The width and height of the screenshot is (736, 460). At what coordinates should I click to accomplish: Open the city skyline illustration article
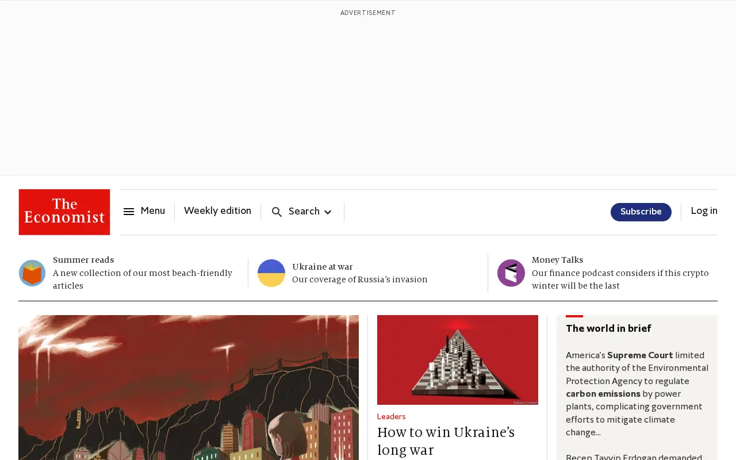(x=189, y=388)
